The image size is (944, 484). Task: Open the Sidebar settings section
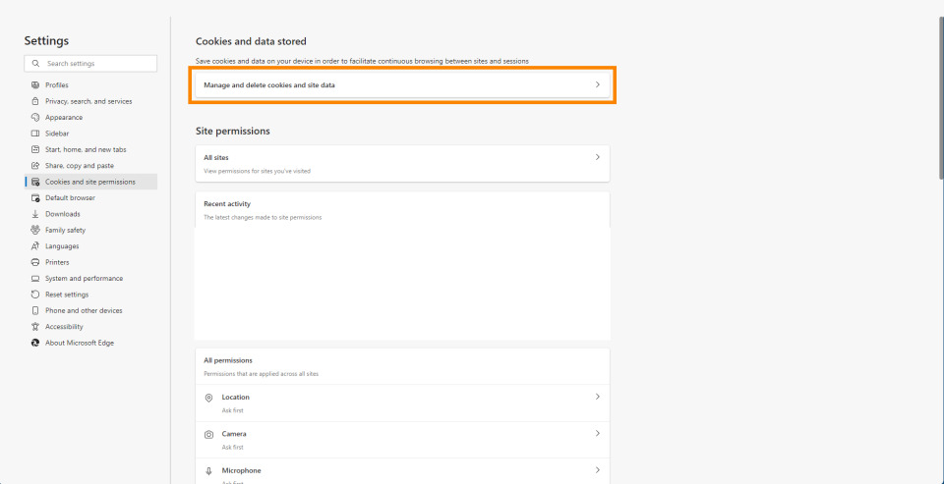(x=57, y=134)
